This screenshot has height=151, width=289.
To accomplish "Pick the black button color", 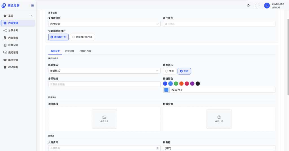I will point(198,84).
